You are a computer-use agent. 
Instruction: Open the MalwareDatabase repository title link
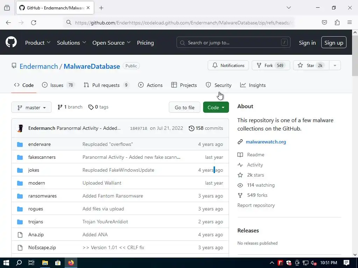pyautogui.click(x=92, y=66)
